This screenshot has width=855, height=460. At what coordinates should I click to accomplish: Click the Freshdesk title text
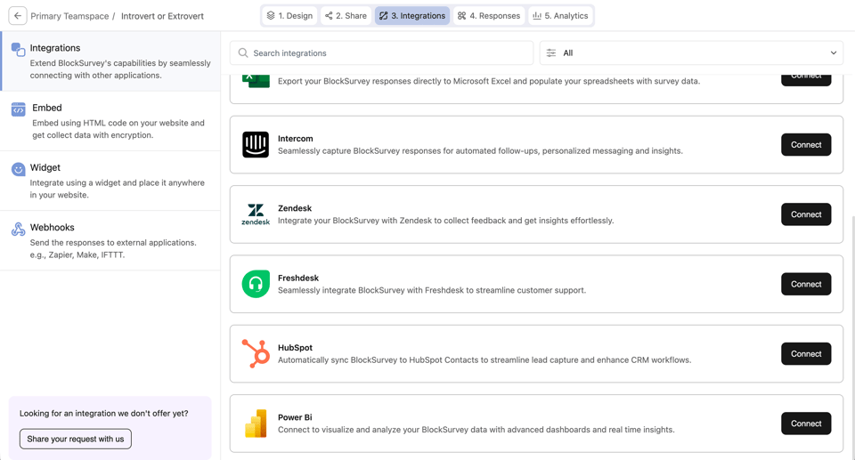[298, 278]
